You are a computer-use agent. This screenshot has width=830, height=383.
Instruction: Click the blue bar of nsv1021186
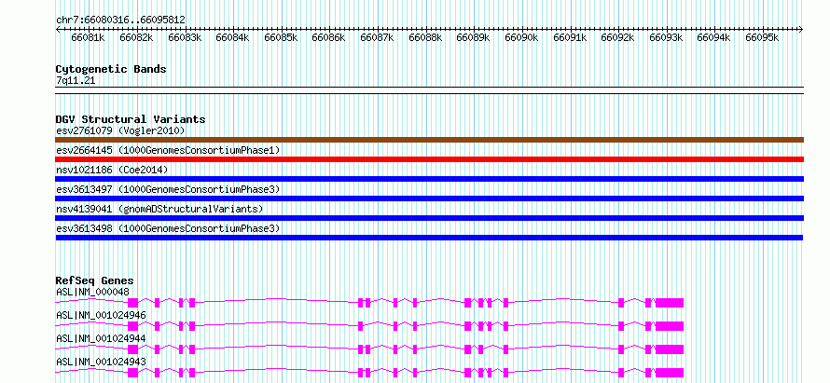click(x=430, y=179)
